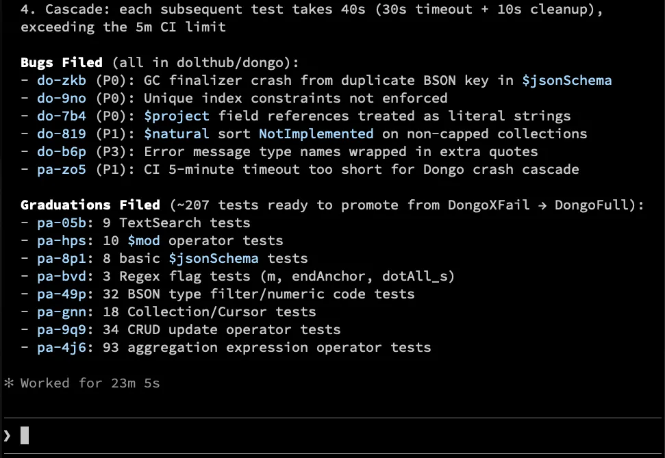The height and width of the screenshot is (458, 665).
Task: Click the asterisk beside Worked for 23m
Action: pyautogui.click(x=8, y=383)
